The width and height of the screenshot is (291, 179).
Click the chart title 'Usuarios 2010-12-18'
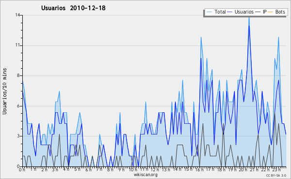[x=73, y=8]
